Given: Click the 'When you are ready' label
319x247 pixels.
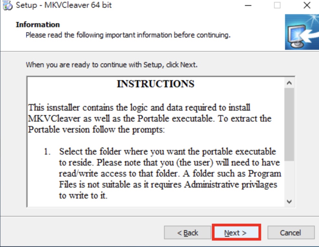Looking at the screenshot, I should pyautogui.click(x=112, y=65).
